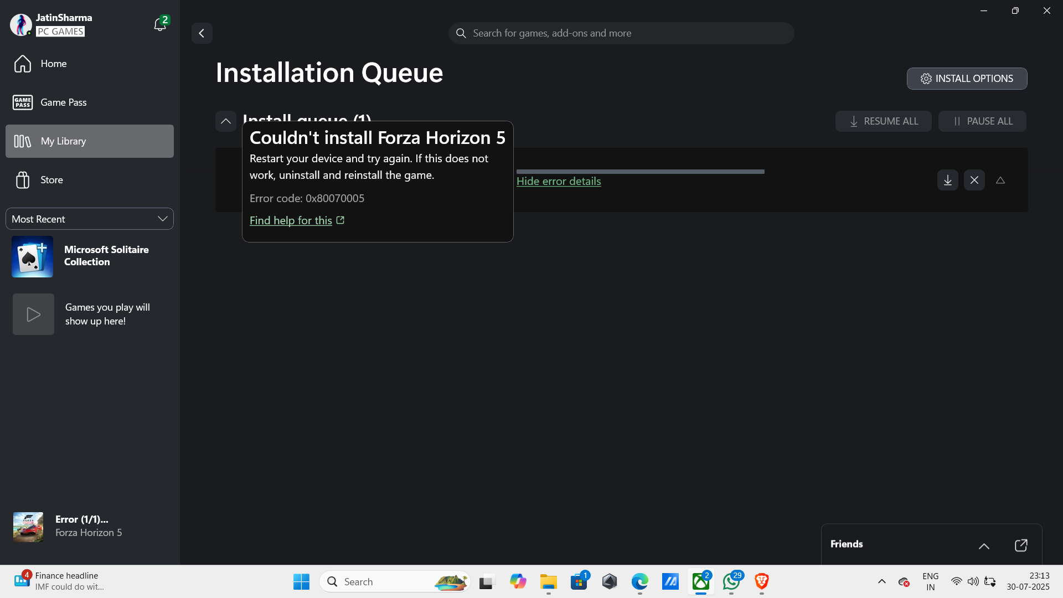
Task: Open Xbox app in taskbar
Action: [x=700, y=581]
